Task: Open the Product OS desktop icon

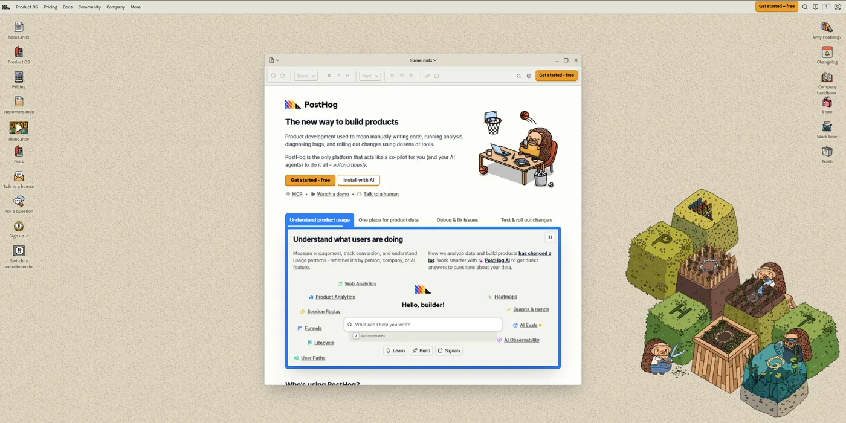Action: pos(19,55)
